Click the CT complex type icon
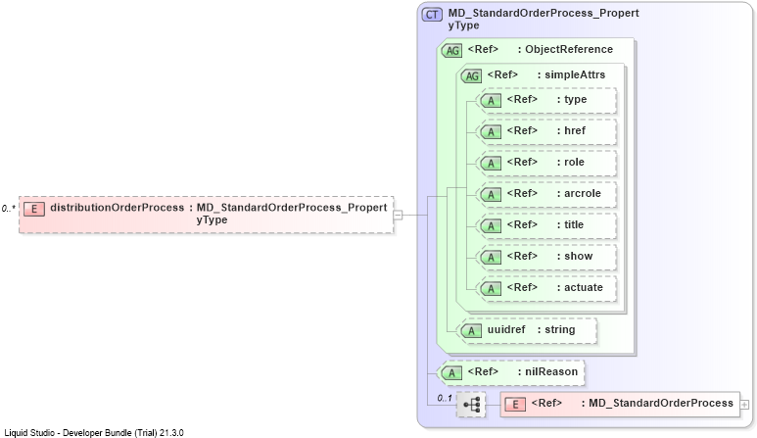The height and width of the screenshot is (438, 757). click(432, 15)
